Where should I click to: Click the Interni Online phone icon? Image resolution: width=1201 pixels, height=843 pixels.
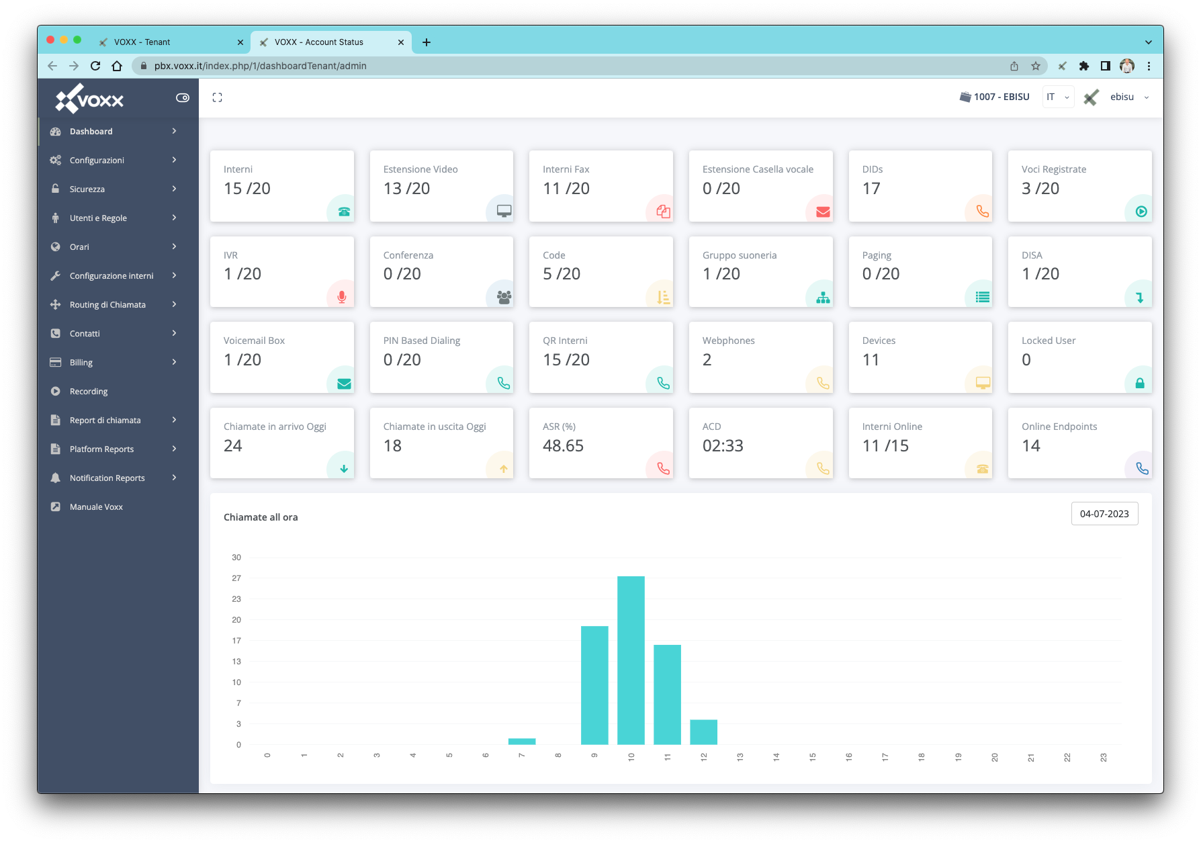click(x=982, y=469)
